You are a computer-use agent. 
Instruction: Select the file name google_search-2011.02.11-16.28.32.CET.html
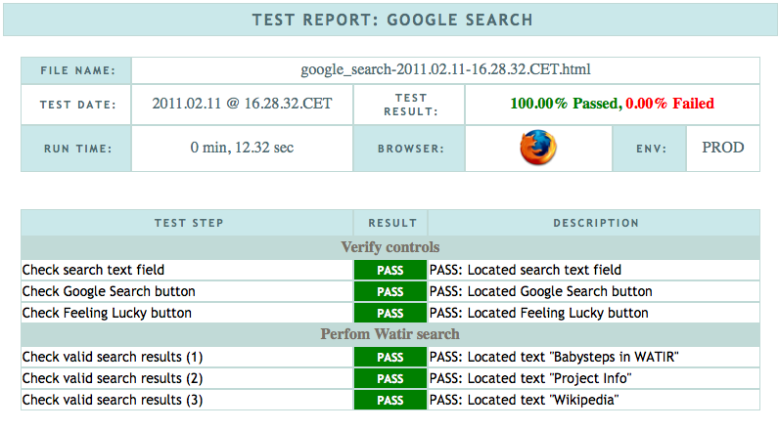click(445, 70)
